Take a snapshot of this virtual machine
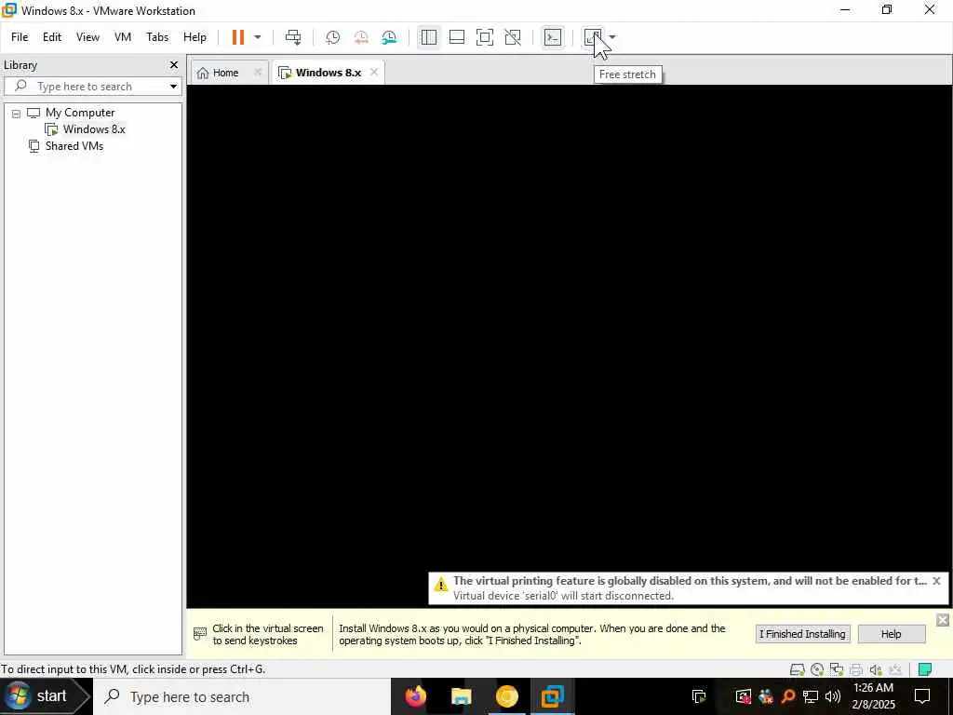This screenshot has width=953, height=715. click(332, 37)
